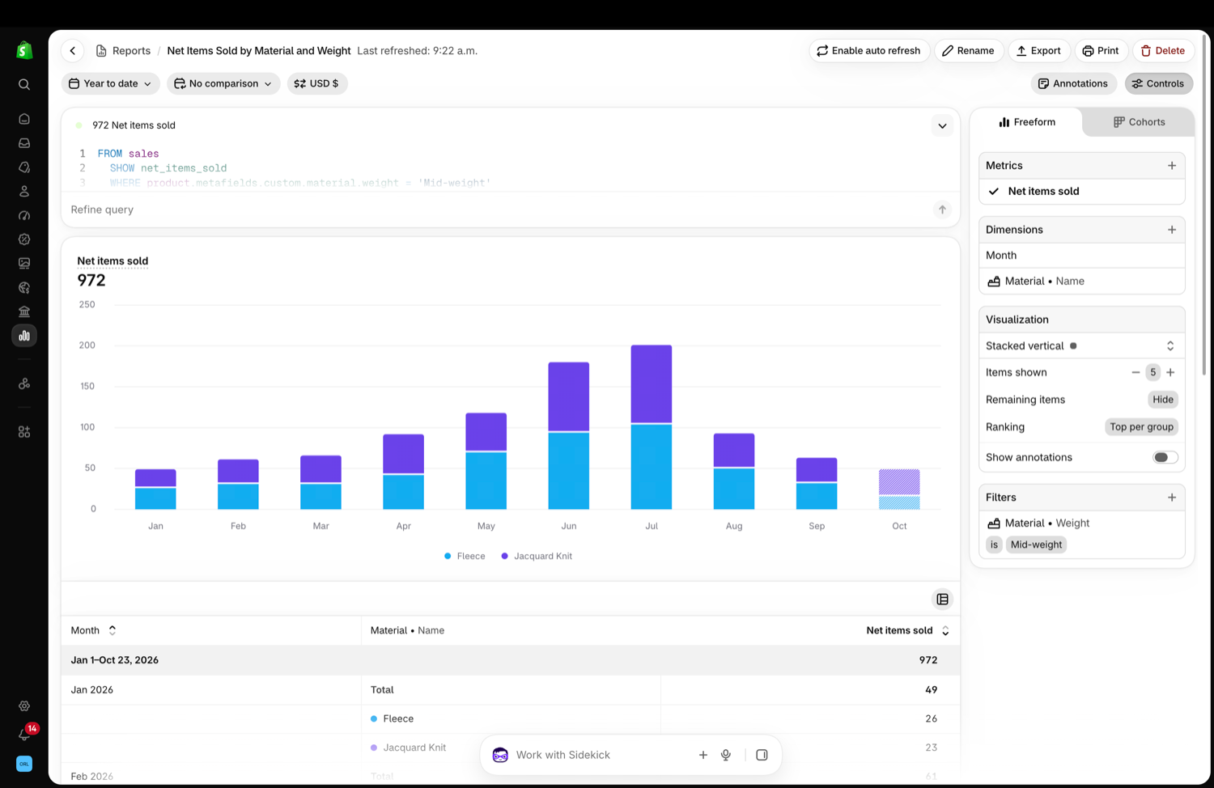Open Apps grid icon in sidebar

[24, 432]
